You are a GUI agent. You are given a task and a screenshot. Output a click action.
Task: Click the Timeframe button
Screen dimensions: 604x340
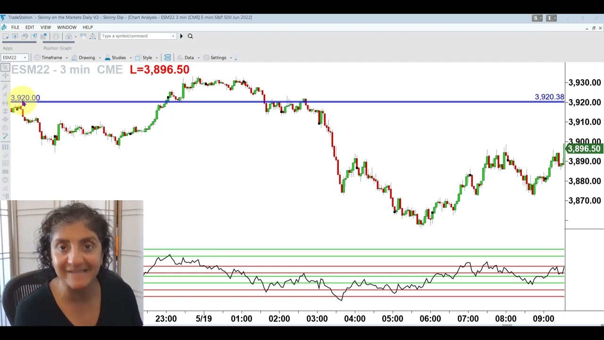coord(49,58)
